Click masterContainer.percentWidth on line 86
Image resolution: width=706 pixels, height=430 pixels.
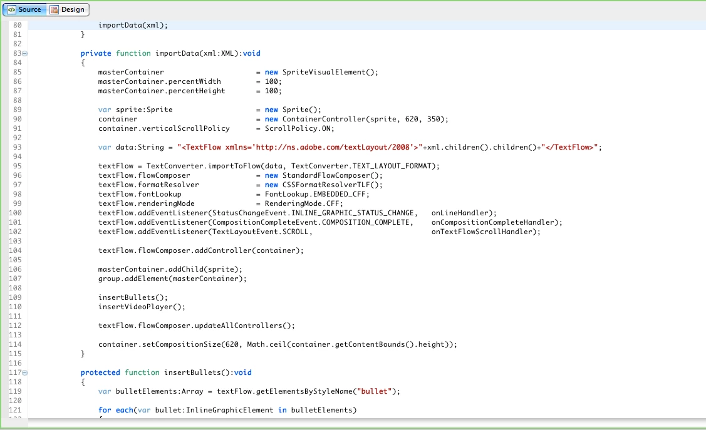[x=159, y=81]
